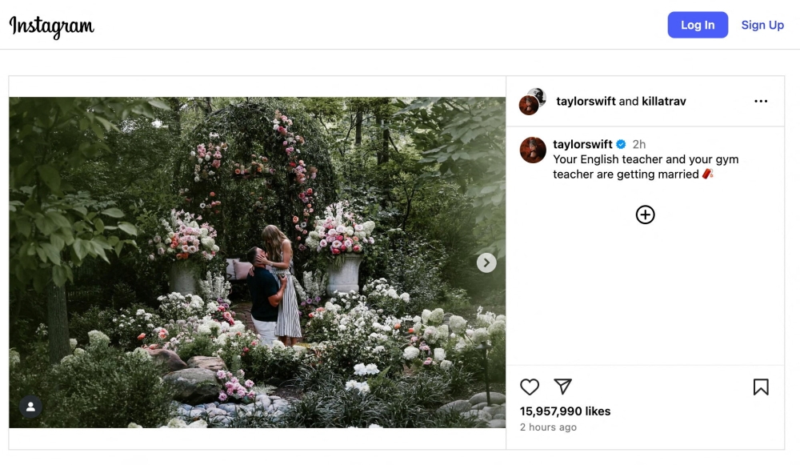This screenshot has height=465, width=800.
Task: Select the caption profile picture thumbnail
Action: point(533,150)
